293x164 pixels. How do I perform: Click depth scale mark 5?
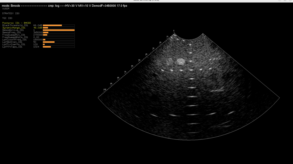(x=174, y=31)
